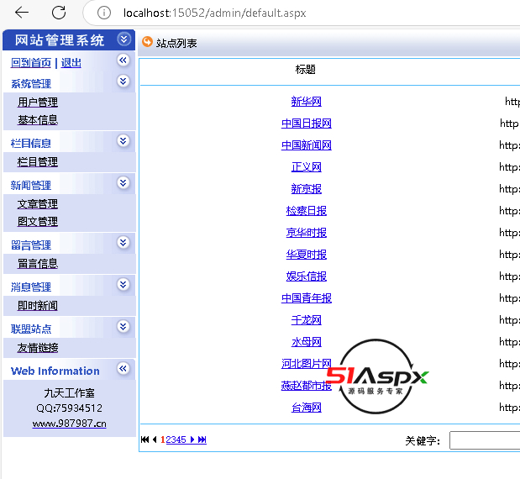Click the www.987987.cn link

[69, 424]
